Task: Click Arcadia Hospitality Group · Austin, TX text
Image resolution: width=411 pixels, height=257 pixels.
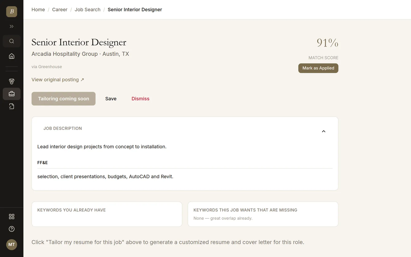Action: [x=80, y=54]
